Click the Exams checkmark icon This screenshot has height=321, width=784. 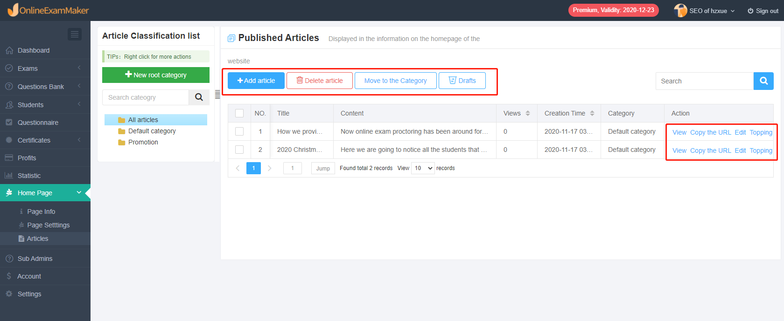click(x=9, y=68)
